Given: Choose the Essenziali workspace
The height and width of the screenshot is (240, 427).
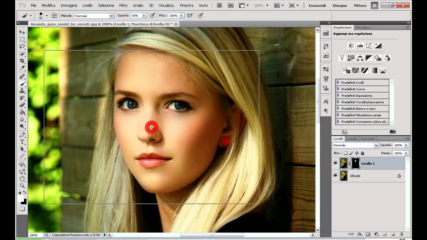Looking at the screenshot, I should click(x=318, y=5).
